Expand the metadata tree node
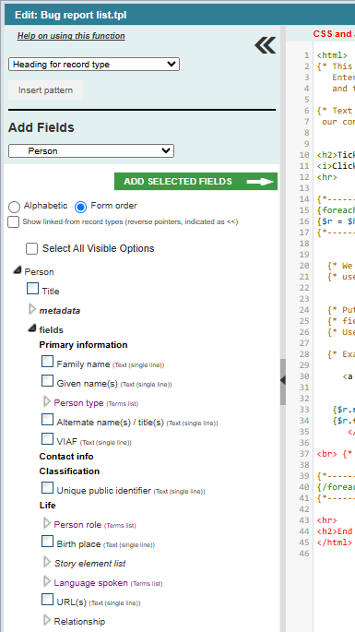Image resolution: width=355 pixels, height=632 pixels. click(32, 310)
